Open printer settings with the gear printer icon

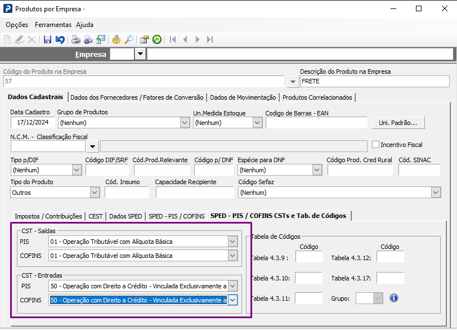point(88,39)
